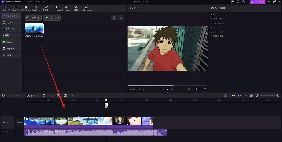The height and width of the screenshot is (142, 282).
Task: Toggle the first purple snap icon in the timeline toolbar
Action: point(239,96)
